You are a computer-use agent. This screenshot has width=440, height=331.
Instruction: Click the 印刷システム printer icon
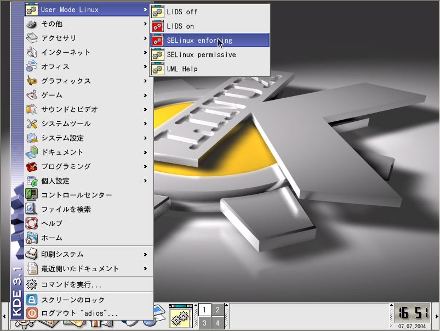31,254
